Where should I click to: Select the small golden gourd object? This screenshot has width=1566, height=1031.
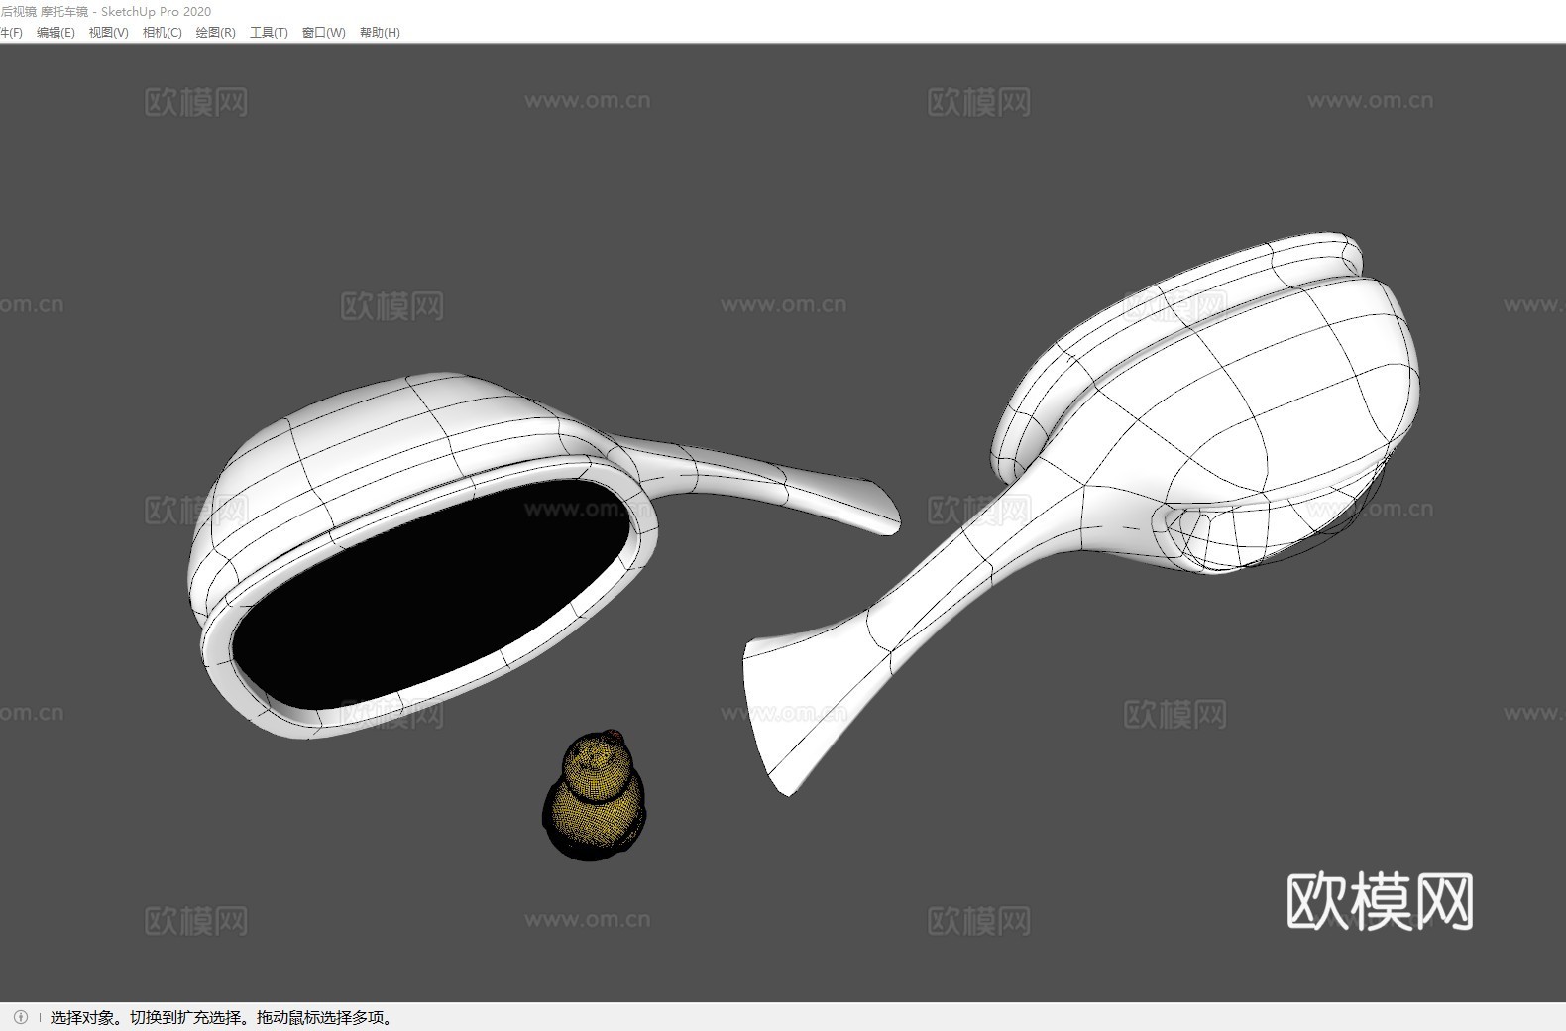[594, 795]
